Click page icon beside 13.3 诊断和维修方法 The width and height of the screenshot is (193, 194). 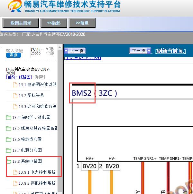(x=15, y=107)
